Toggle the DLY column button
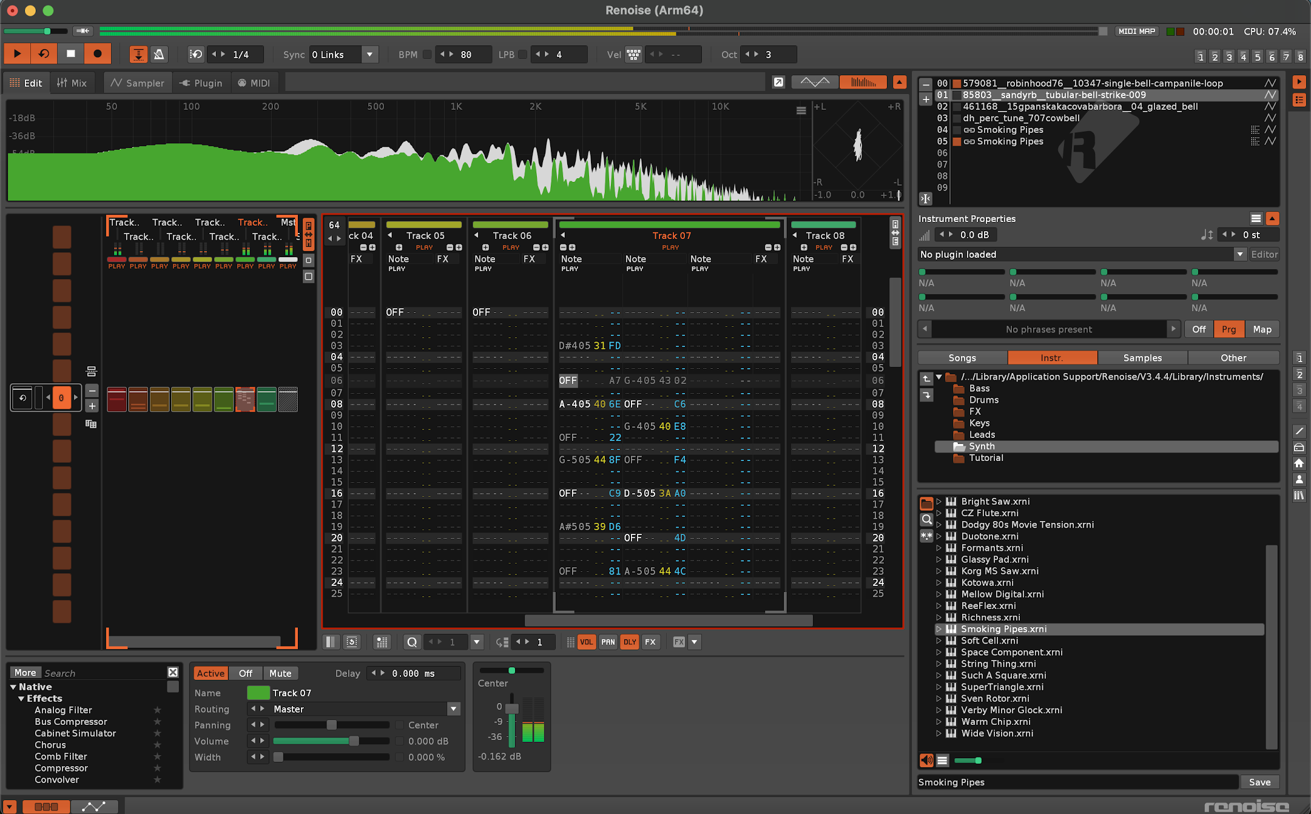Screen dimensions: 1311x814 (x=630, y=642)
